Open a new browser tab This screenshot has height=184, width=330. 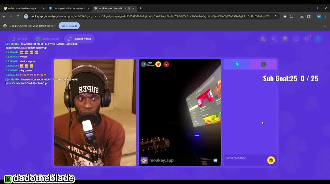[141, 8]
